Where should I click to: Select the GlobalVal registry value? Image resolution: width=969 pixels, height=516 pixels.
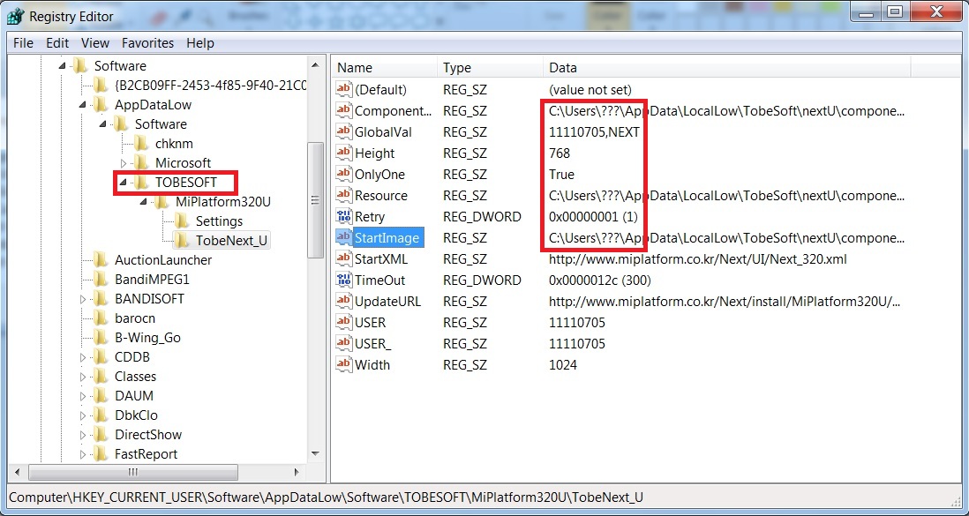click(383, 132)
